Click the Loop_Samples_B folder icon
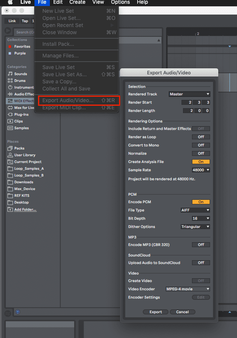Screen dimensions: 237x338 10,175
